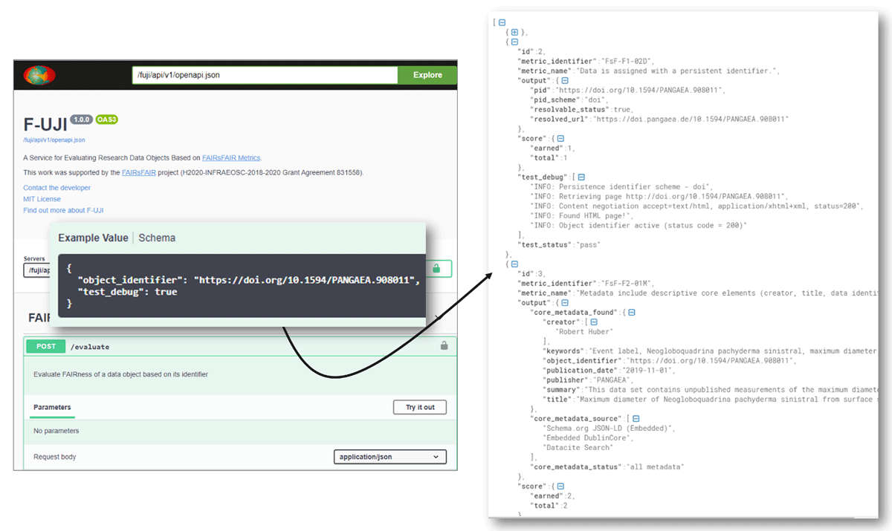Image resolution: width=892 pixels, height=531 pixels.
Task: Click the keywords Event label line
Action: pos(709,351)
